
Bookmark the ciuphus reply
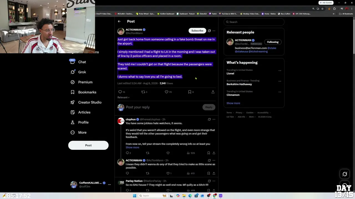209,153
